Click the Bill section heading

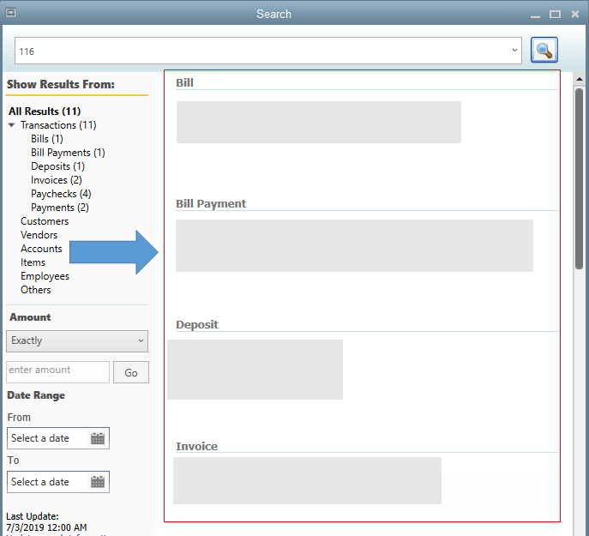185,82
